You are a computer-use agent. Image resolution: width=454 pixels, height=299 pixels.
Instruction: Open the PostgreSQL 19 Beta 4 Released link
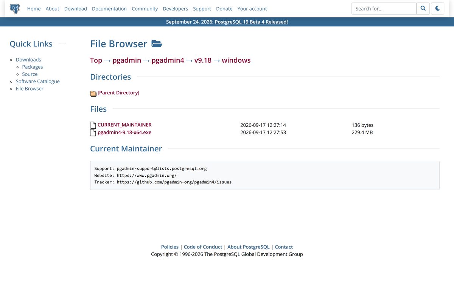[251, 22]
